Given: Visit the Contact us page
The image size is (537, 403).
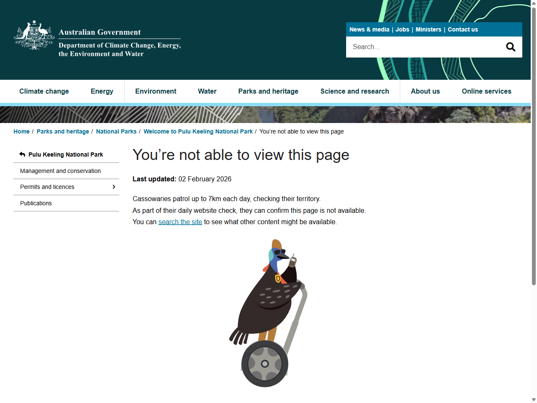Looking at the screenshot, I should click(463, 29).
